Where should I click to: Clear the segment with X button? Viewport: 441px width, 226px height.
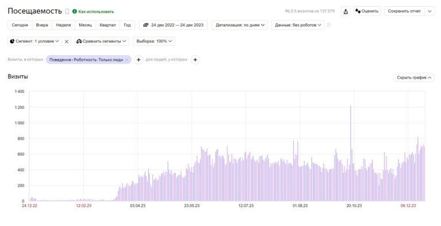pyautogui.click(x=67, y=41)
